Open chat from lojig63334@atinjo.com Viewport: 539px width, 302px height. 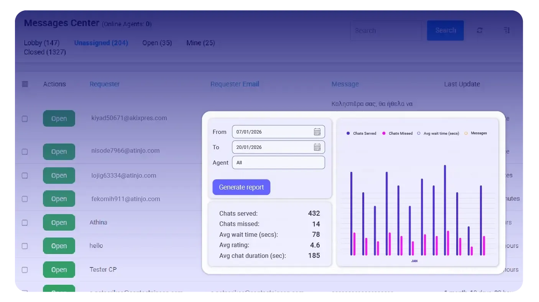click(59, 175)
